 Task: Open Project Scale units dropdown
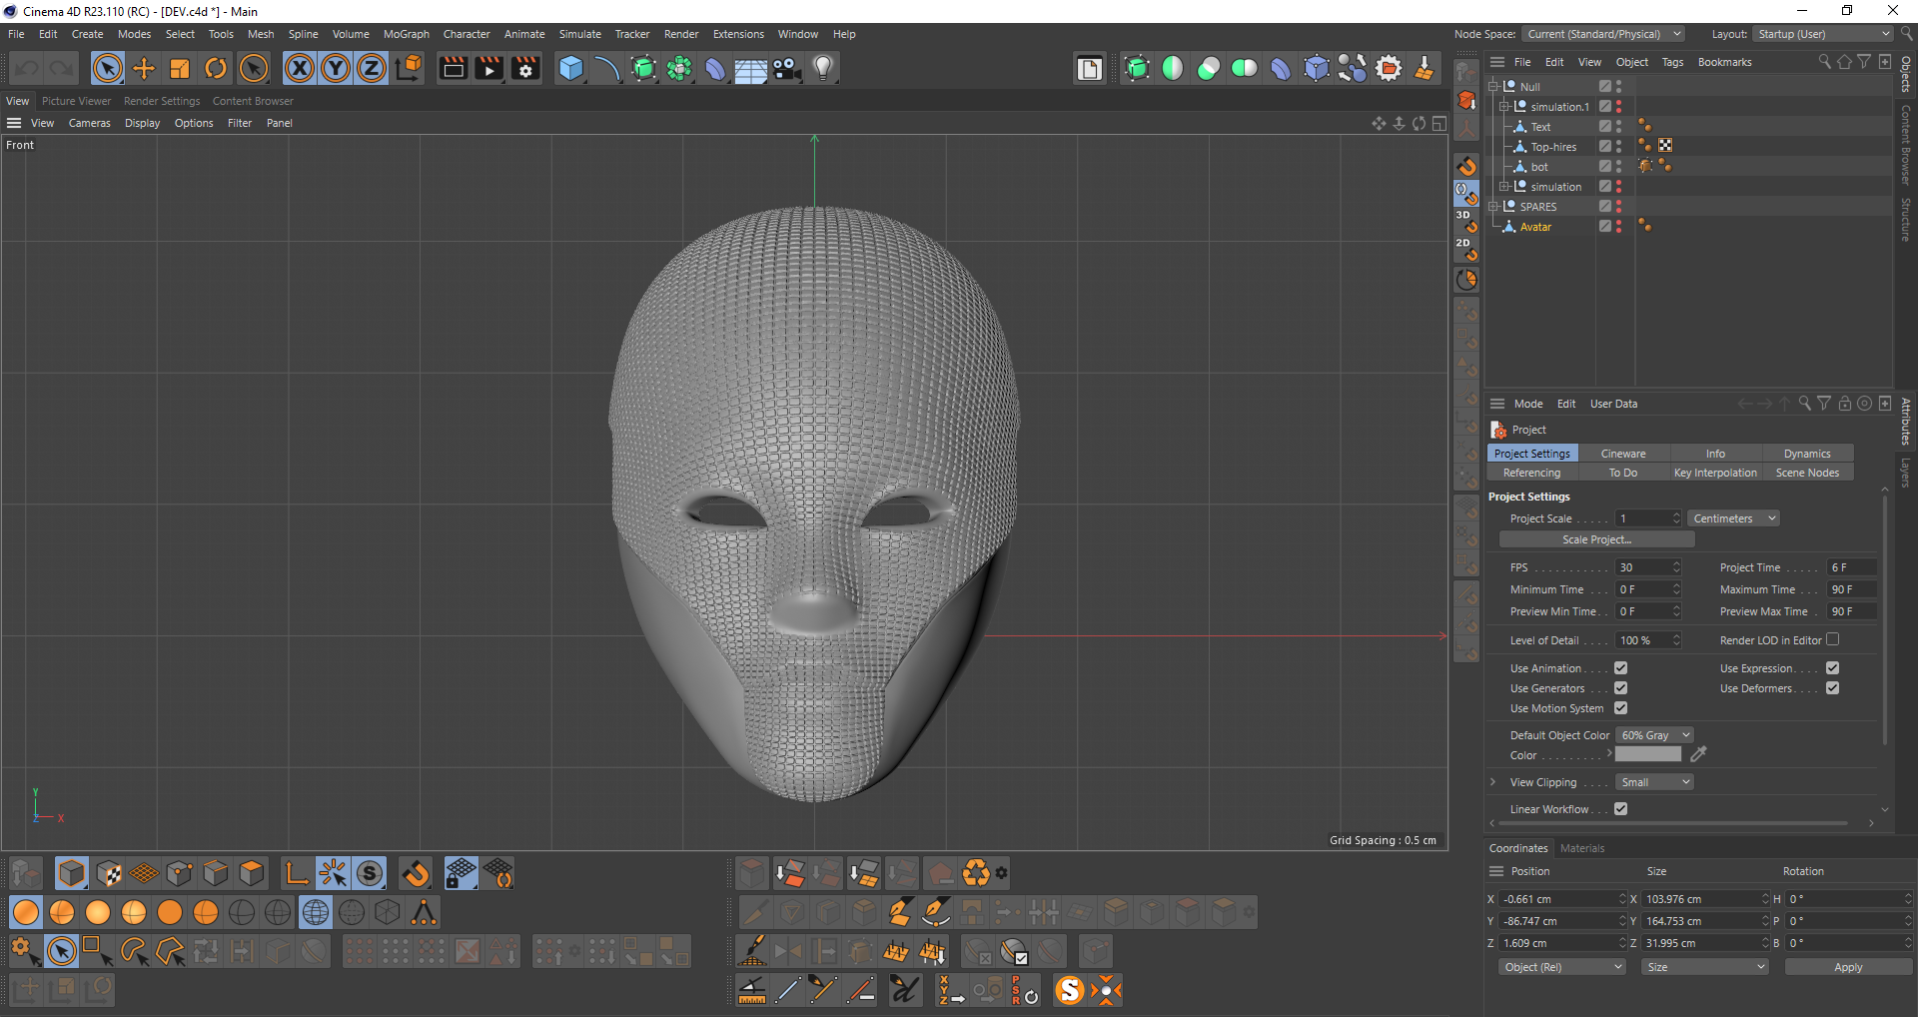tap(1734, 518)
